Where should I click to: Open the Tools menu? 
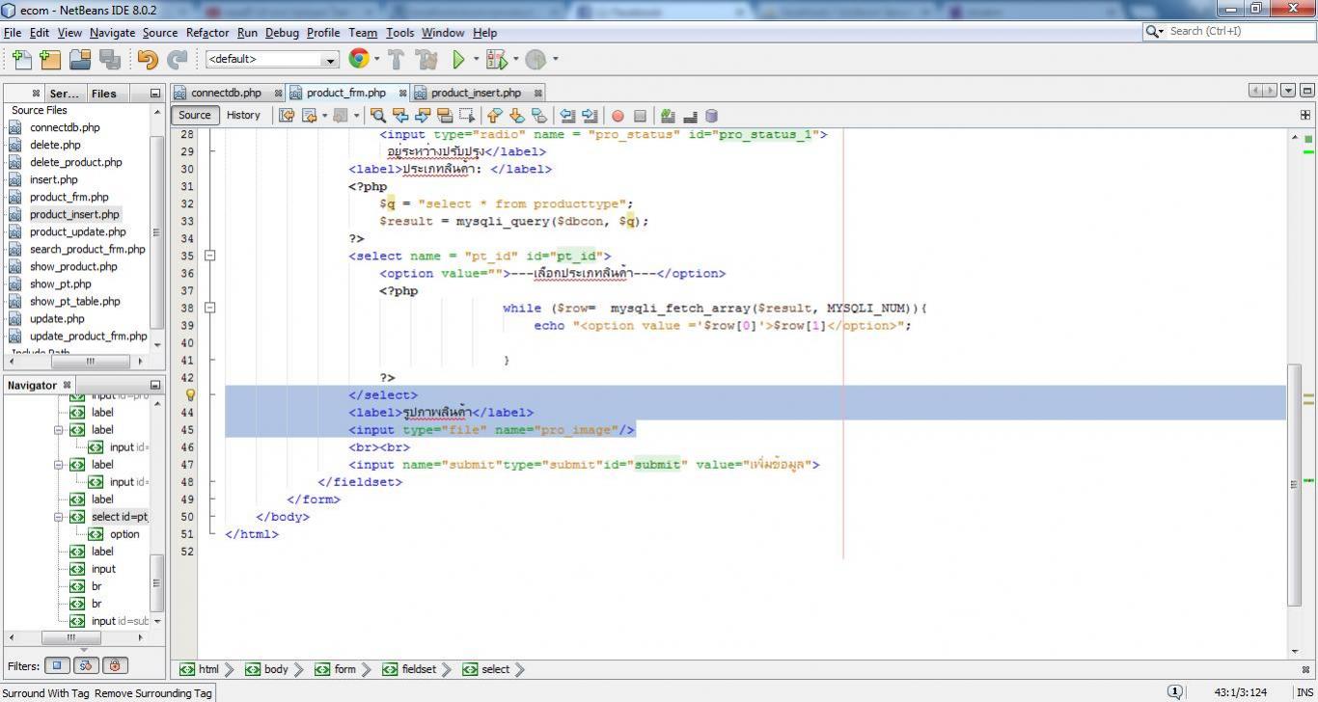click(x=399, y=32)
